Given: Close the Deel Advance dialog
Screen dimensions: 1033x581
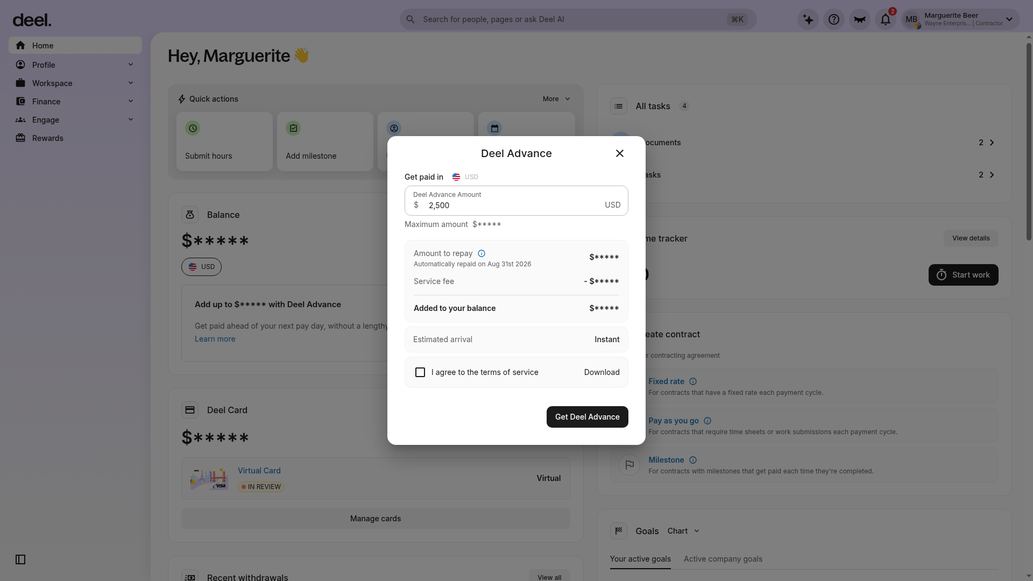Looking at the screenshot, I should (x=620, y=153).
